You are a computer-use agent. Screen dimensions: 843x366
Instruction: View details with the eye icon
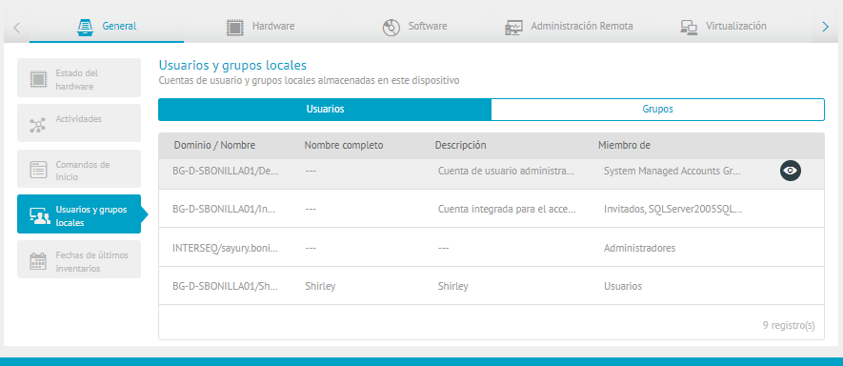(791, 172)
